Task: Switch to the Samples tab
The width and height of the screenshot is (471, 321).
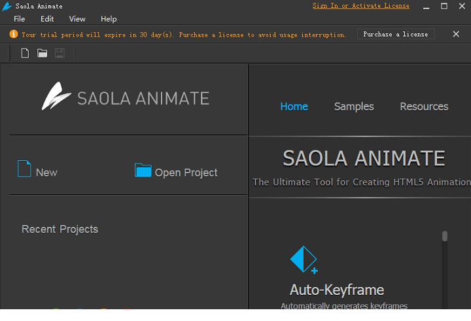Action: tap(354, 107)
